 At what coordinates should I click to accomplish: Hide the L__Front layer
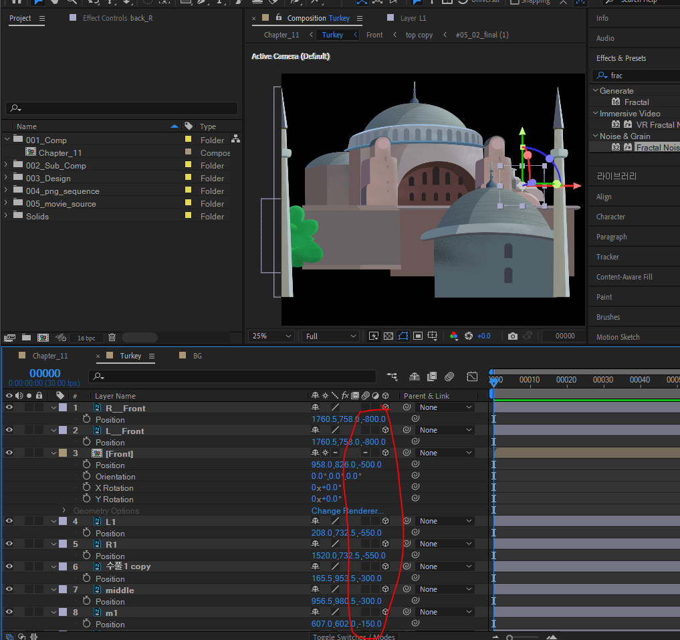pyautogui.click(x=9, y=430)
